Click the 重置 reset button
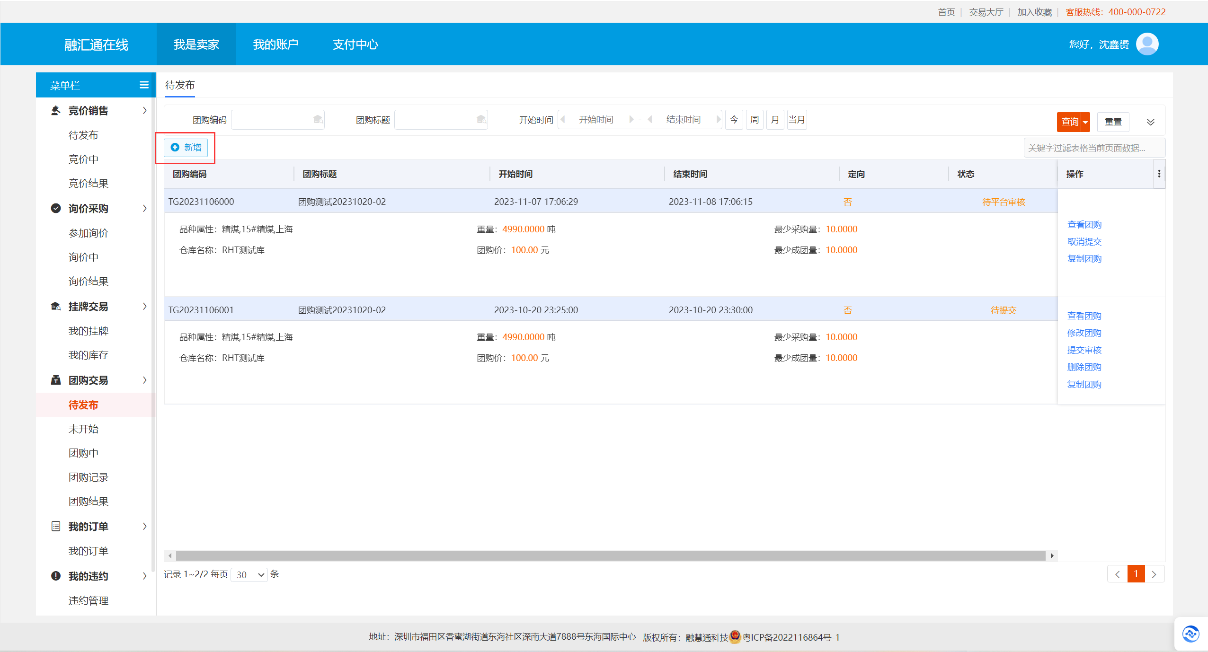Screen dimensions: 1208x652 click(x=1113, y=122)
